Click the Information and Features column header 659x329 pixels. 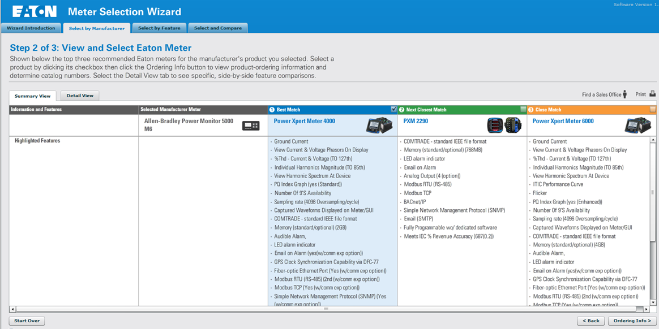coord(74,110)
